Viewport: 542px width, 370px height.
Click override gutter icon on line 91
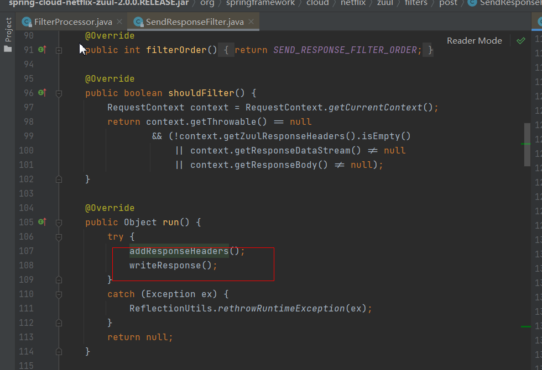click(42, 50)
